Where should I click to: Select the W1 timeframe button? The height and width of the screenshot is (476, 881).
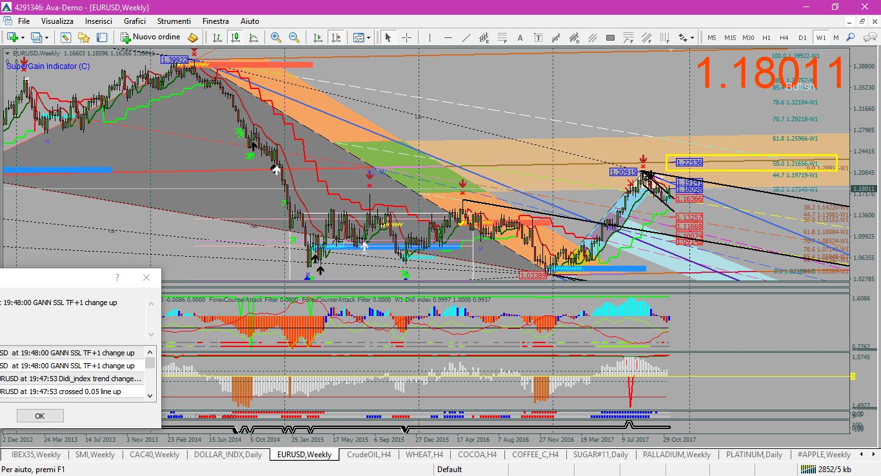820,37
